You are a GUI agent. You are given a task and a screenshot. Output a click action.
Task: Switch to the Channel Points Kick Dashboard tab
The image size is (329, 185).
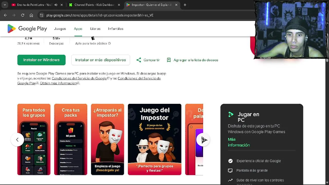(x=94, y=5)
